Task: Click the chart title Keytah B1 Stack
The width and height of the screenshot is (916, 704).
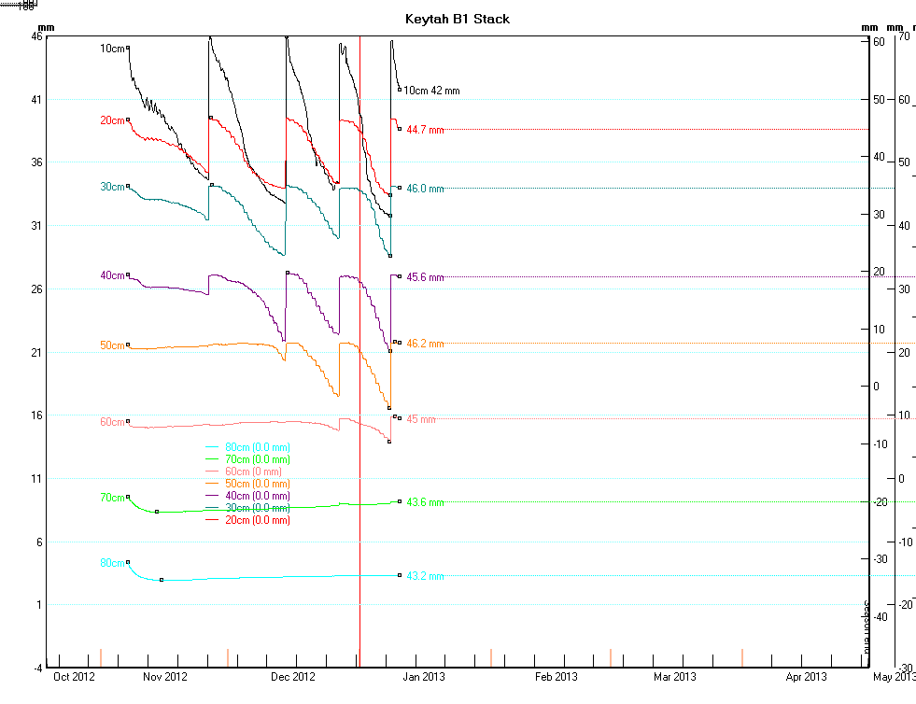Action: pyautogui.click(x=458, y=19)
